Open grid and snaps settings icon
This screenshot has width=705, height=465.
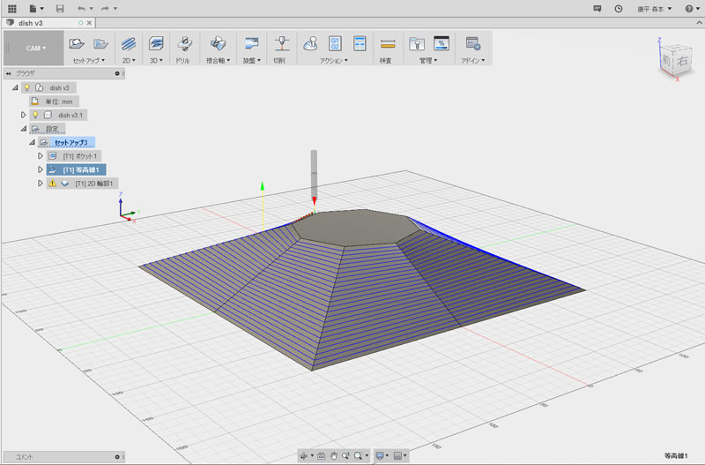397,456
